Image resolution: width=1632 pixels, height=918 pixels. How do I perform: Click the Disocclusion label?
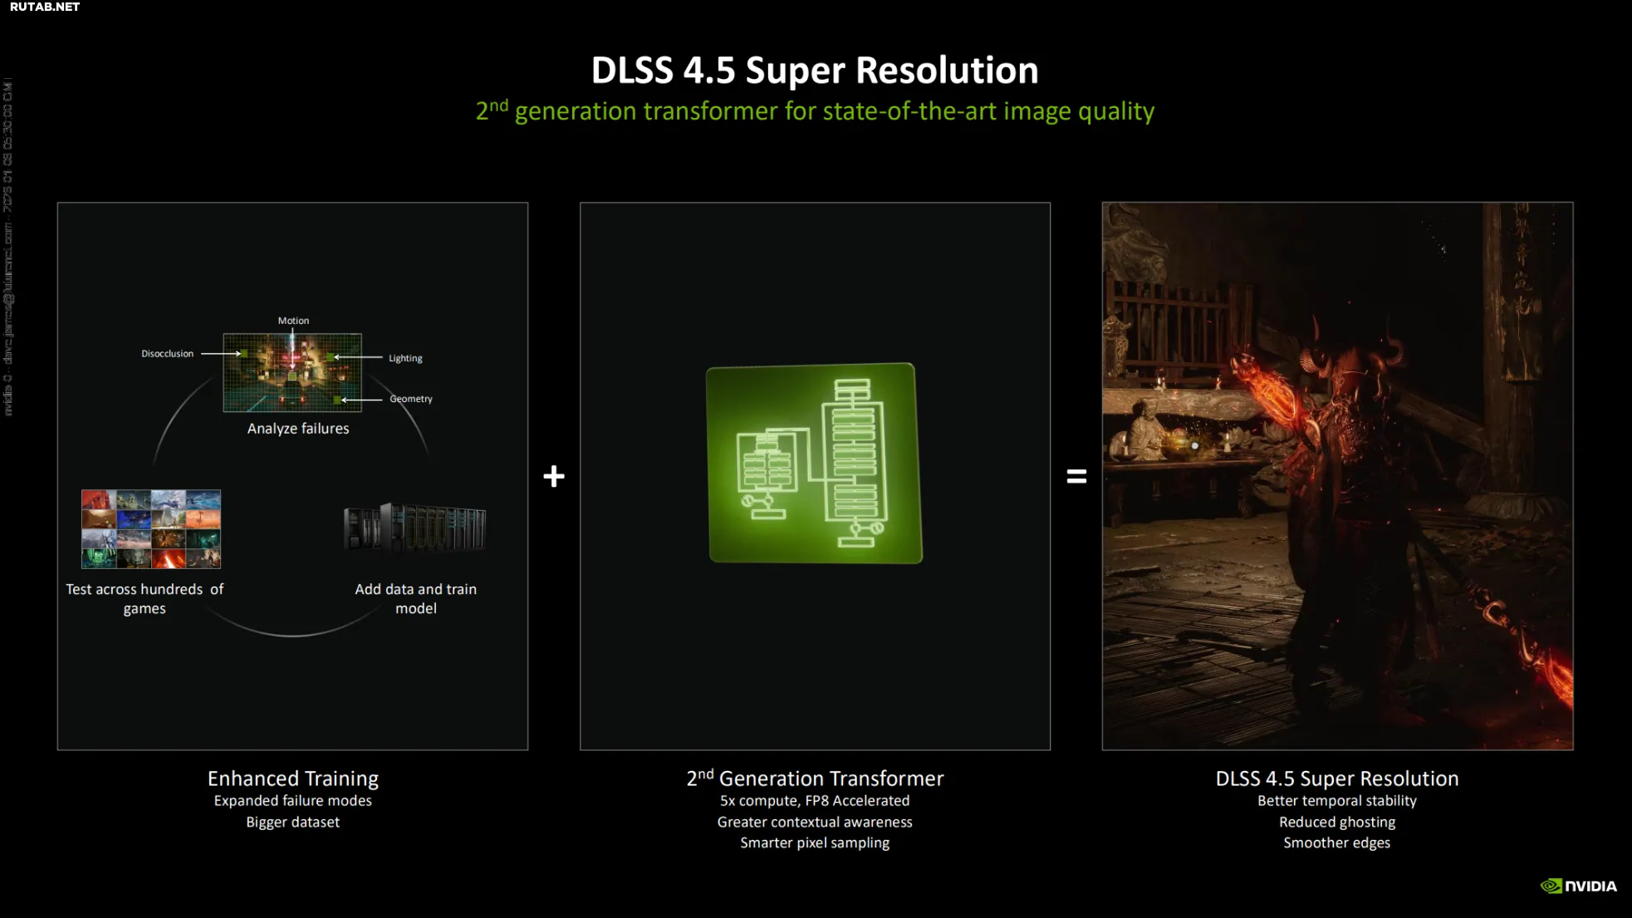pos(167,354)
